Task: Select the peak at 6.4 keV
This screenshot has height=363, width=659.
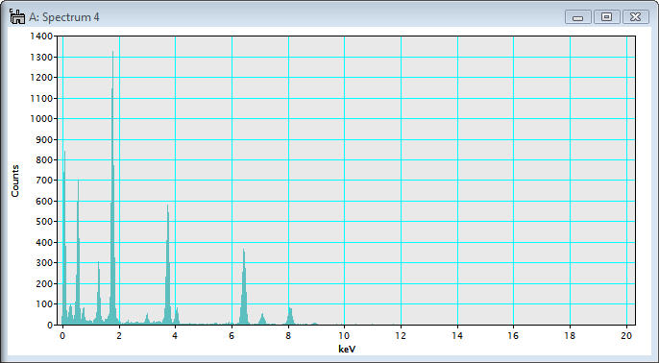Action: click(244, 287)
